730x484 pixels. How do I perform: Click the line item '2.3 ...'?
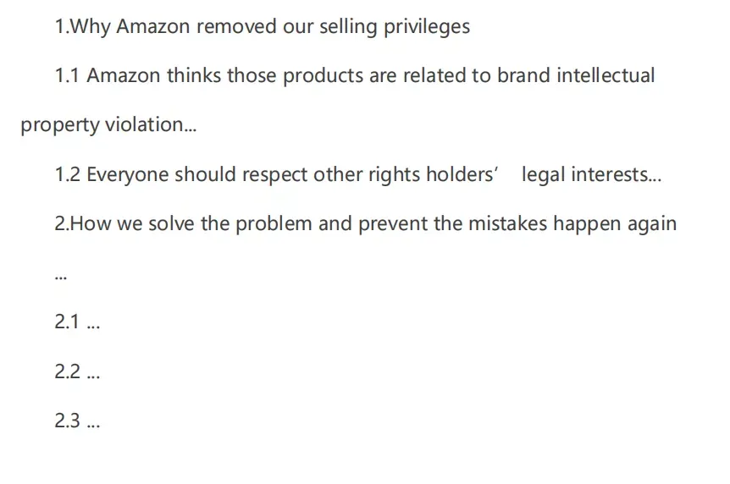(x=77, y=421)
